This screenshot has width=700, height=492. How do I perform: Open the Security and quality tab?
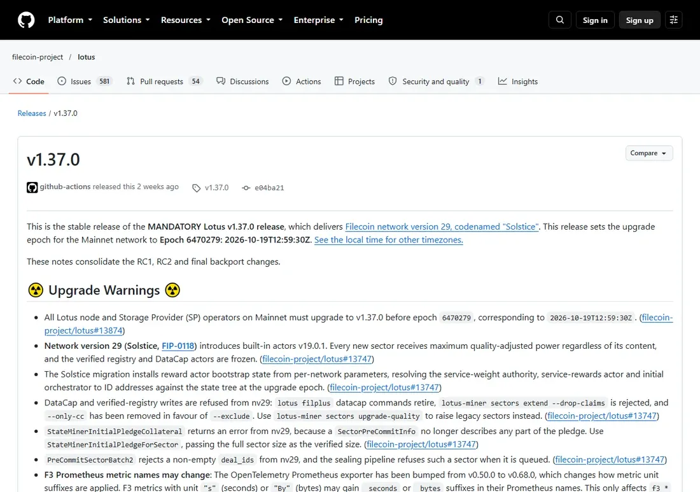point(436,81)
